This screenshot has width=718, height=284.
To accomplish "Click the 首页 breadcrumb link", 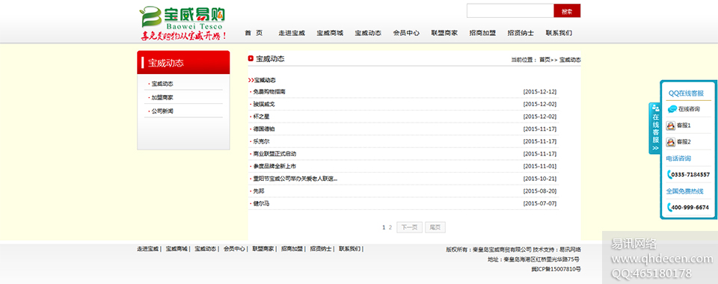I will click(544, 60).
